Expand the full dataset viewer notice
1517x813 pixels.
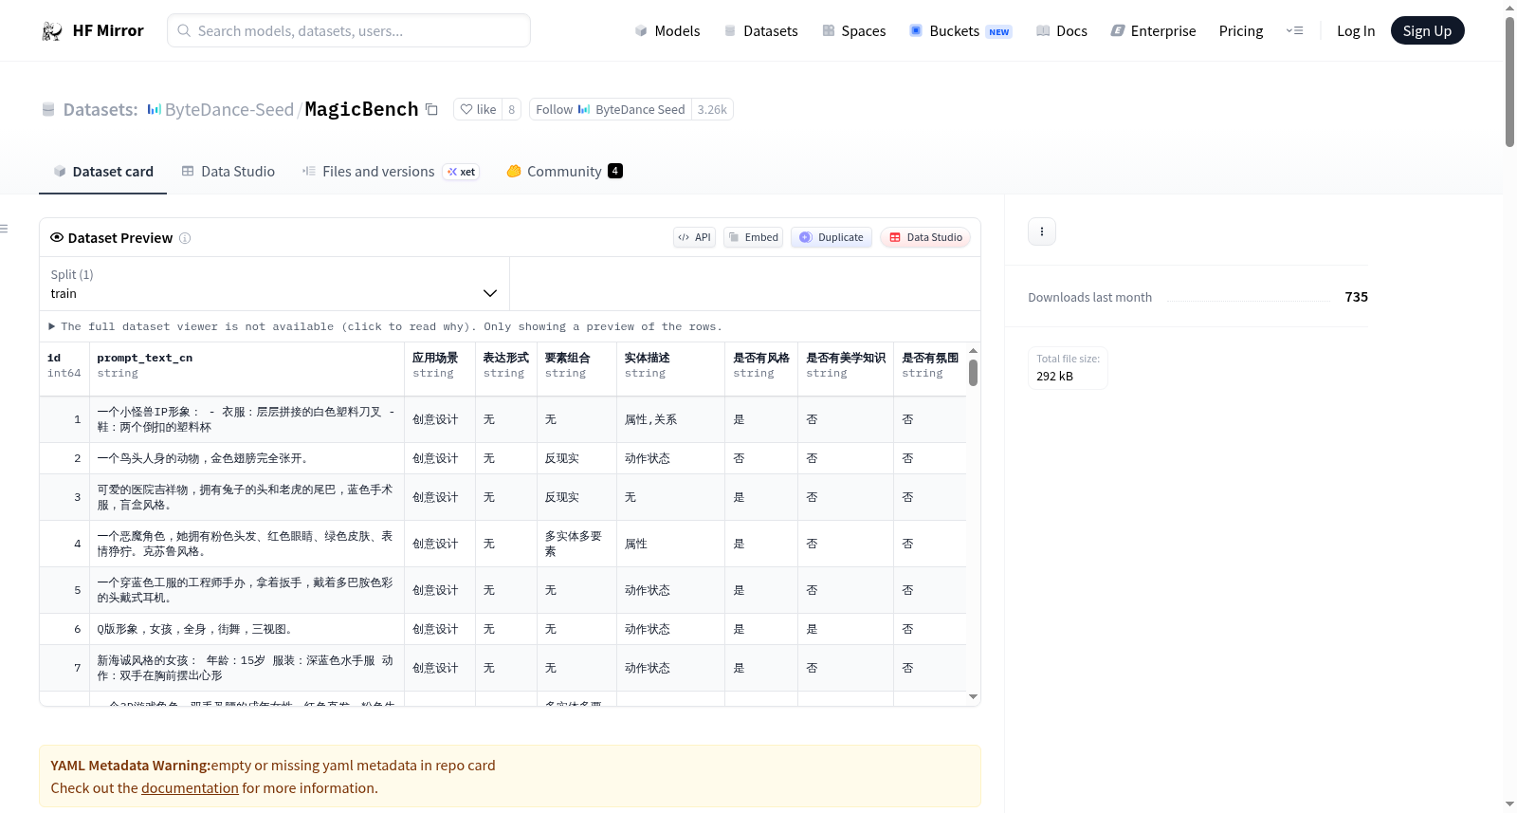click(x=386, y=326)
